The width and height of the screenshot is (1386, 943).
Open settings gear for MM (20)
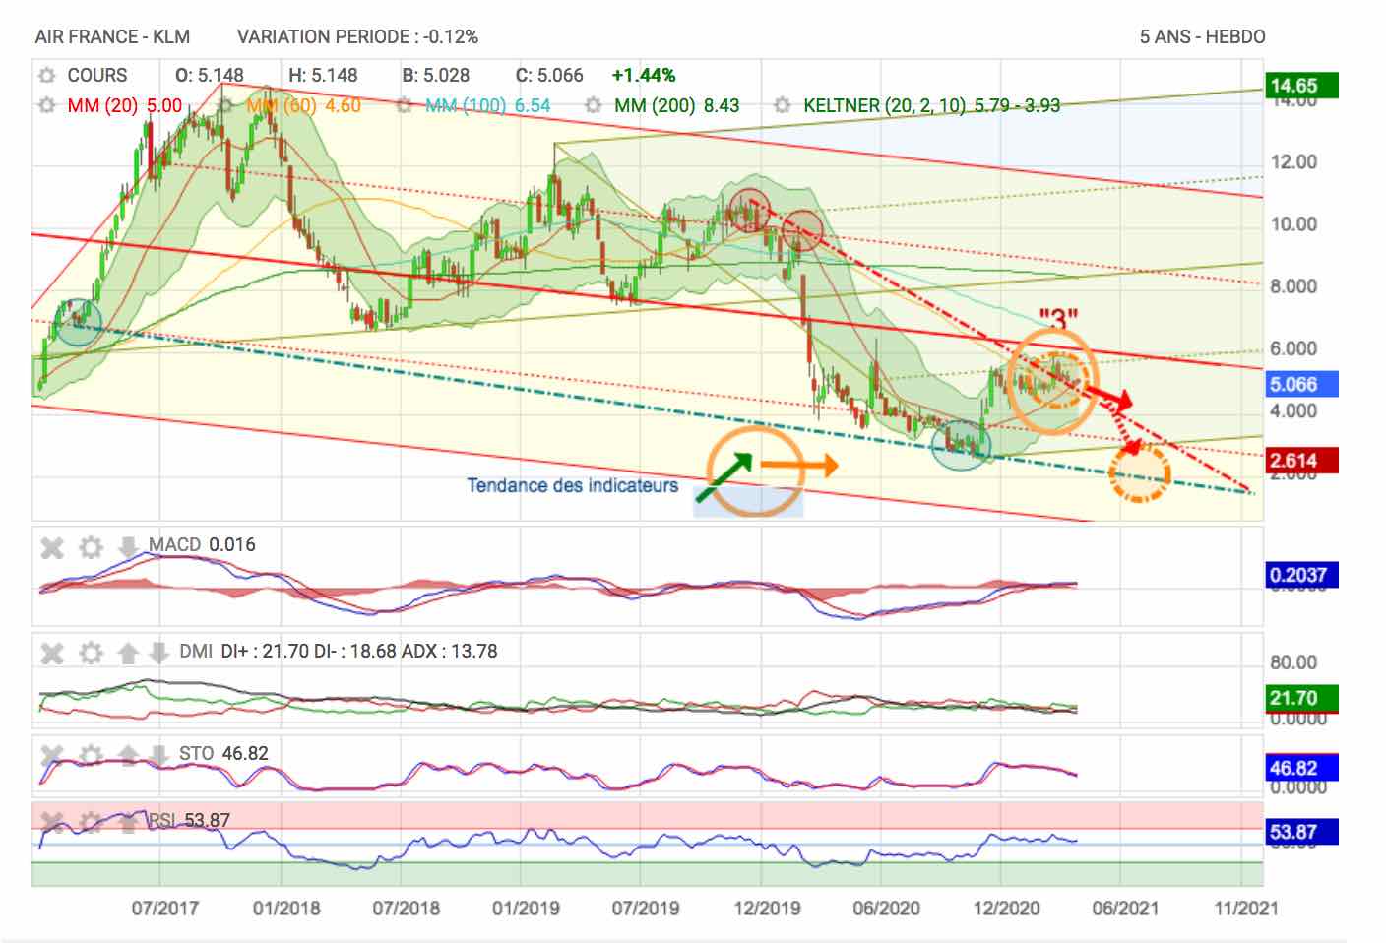(x=46, y=104)
